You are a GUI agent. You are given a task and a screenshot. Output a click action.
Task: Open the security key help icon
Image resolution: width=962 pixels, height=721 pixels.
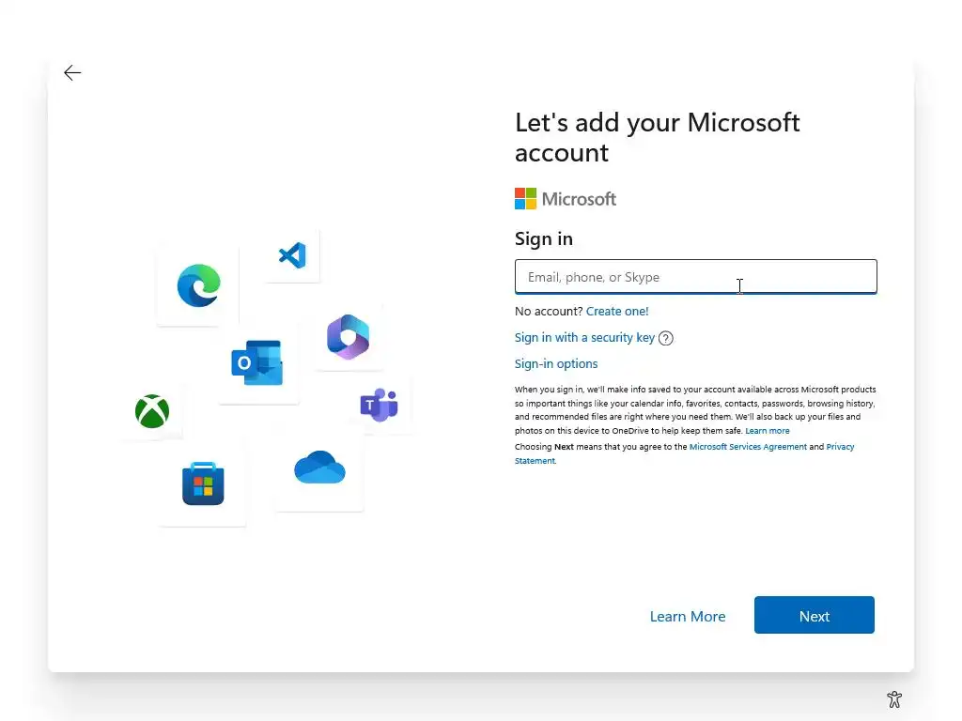(x=666, y=338)
